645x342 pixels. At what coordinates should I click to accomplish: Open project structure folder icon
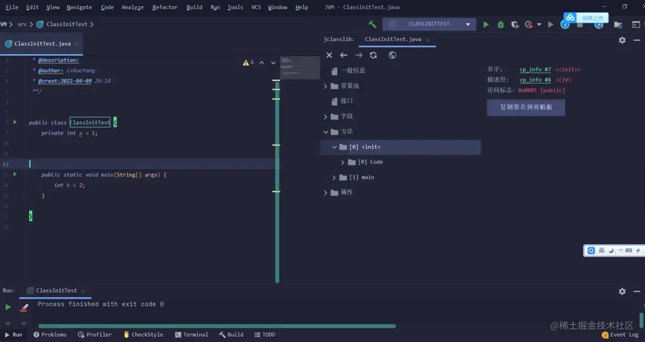[x=618, y=24]
